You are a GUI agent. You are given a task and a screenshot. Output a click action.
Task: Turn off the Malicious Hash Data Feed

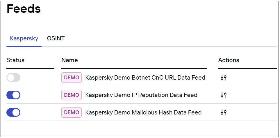(x=13, y=112)
